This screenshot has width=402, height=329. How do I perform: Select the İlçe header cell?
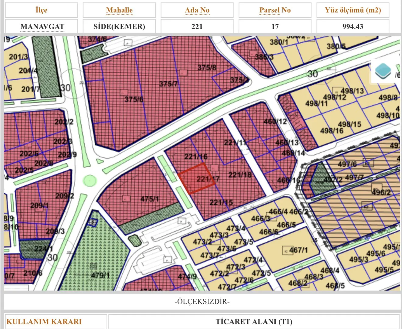point(41,10)
